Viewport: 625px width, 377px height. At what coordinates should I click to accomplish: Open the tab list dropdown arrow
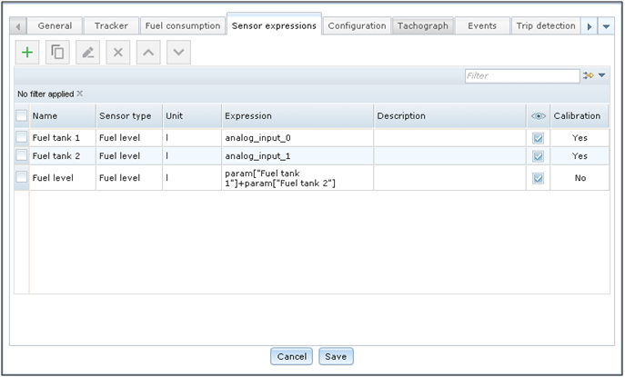click(606, 26)
